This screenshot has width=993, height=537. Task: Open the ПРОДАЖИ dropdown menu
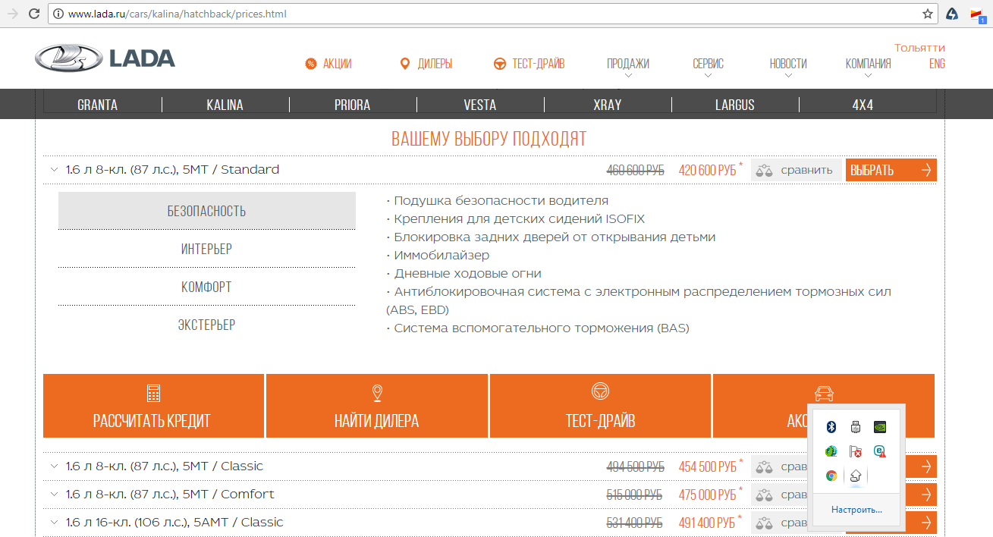(628, 66)
